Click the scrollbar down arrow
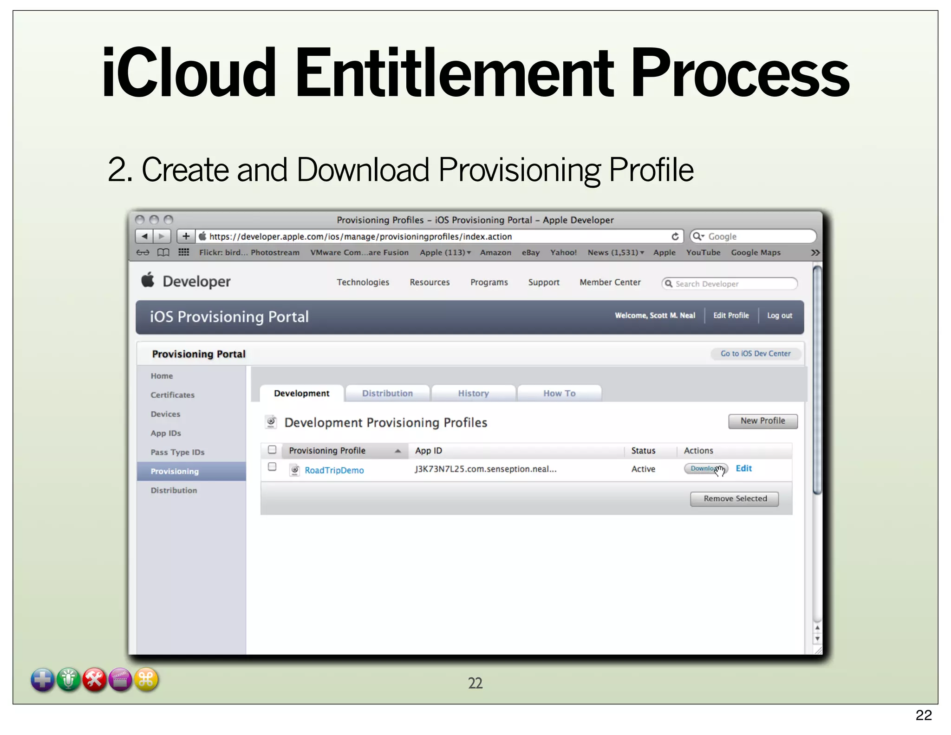Viewport: 951px width, 735px height. pos(817,639)
